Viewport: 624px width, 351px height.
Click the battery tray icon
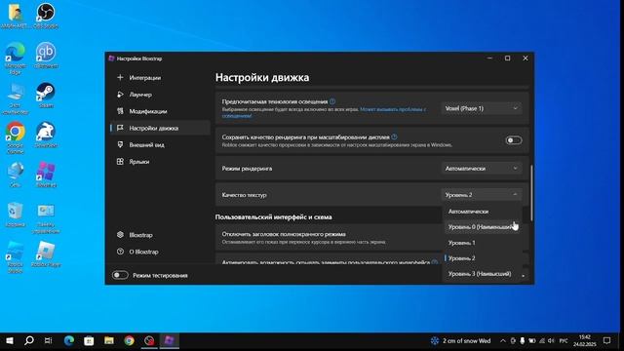click(x=531, y=340)
